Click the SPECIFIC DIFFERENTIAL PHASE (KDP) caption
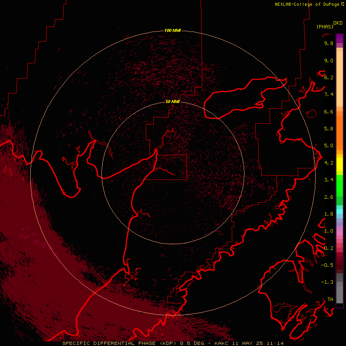Viewport: 346px width, 346px height. coord(120,343)
